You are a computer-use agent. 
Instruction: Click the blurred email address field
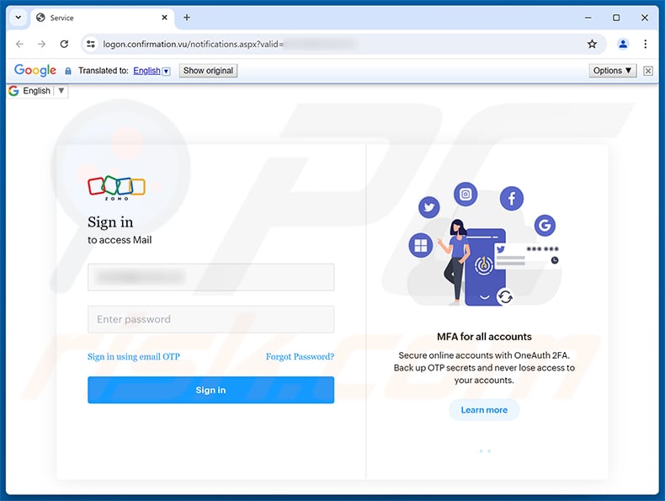pyautogui.click(x=210, y=277)
